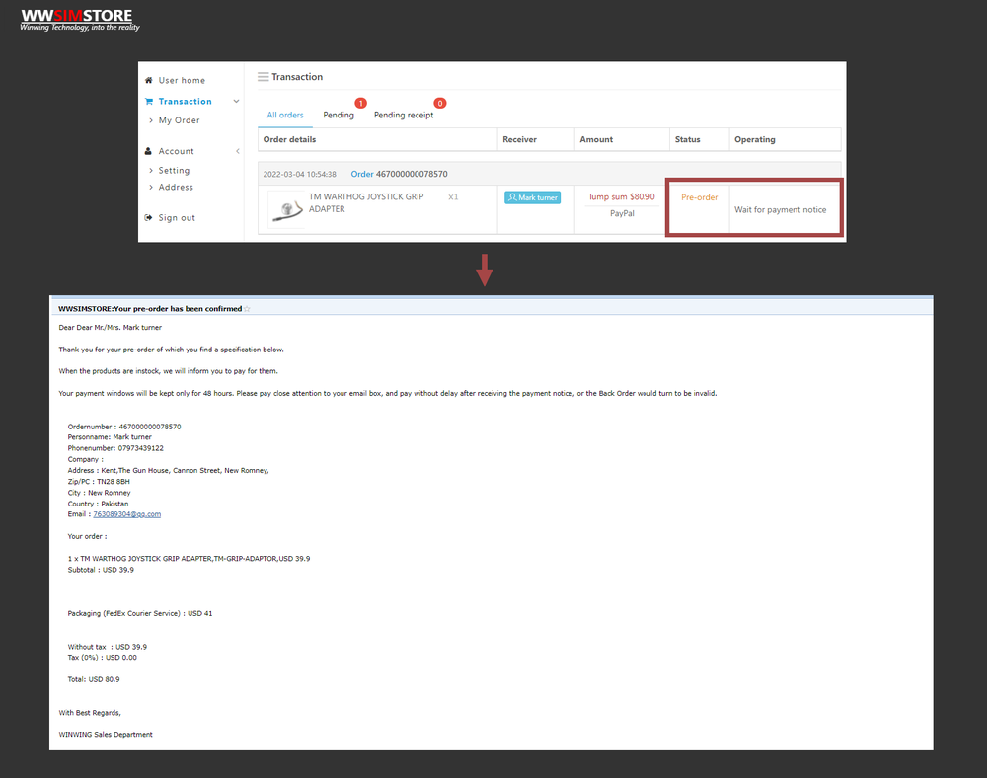
Task: Click the Transaction hamburger menu icon
Action: (264, 77)
